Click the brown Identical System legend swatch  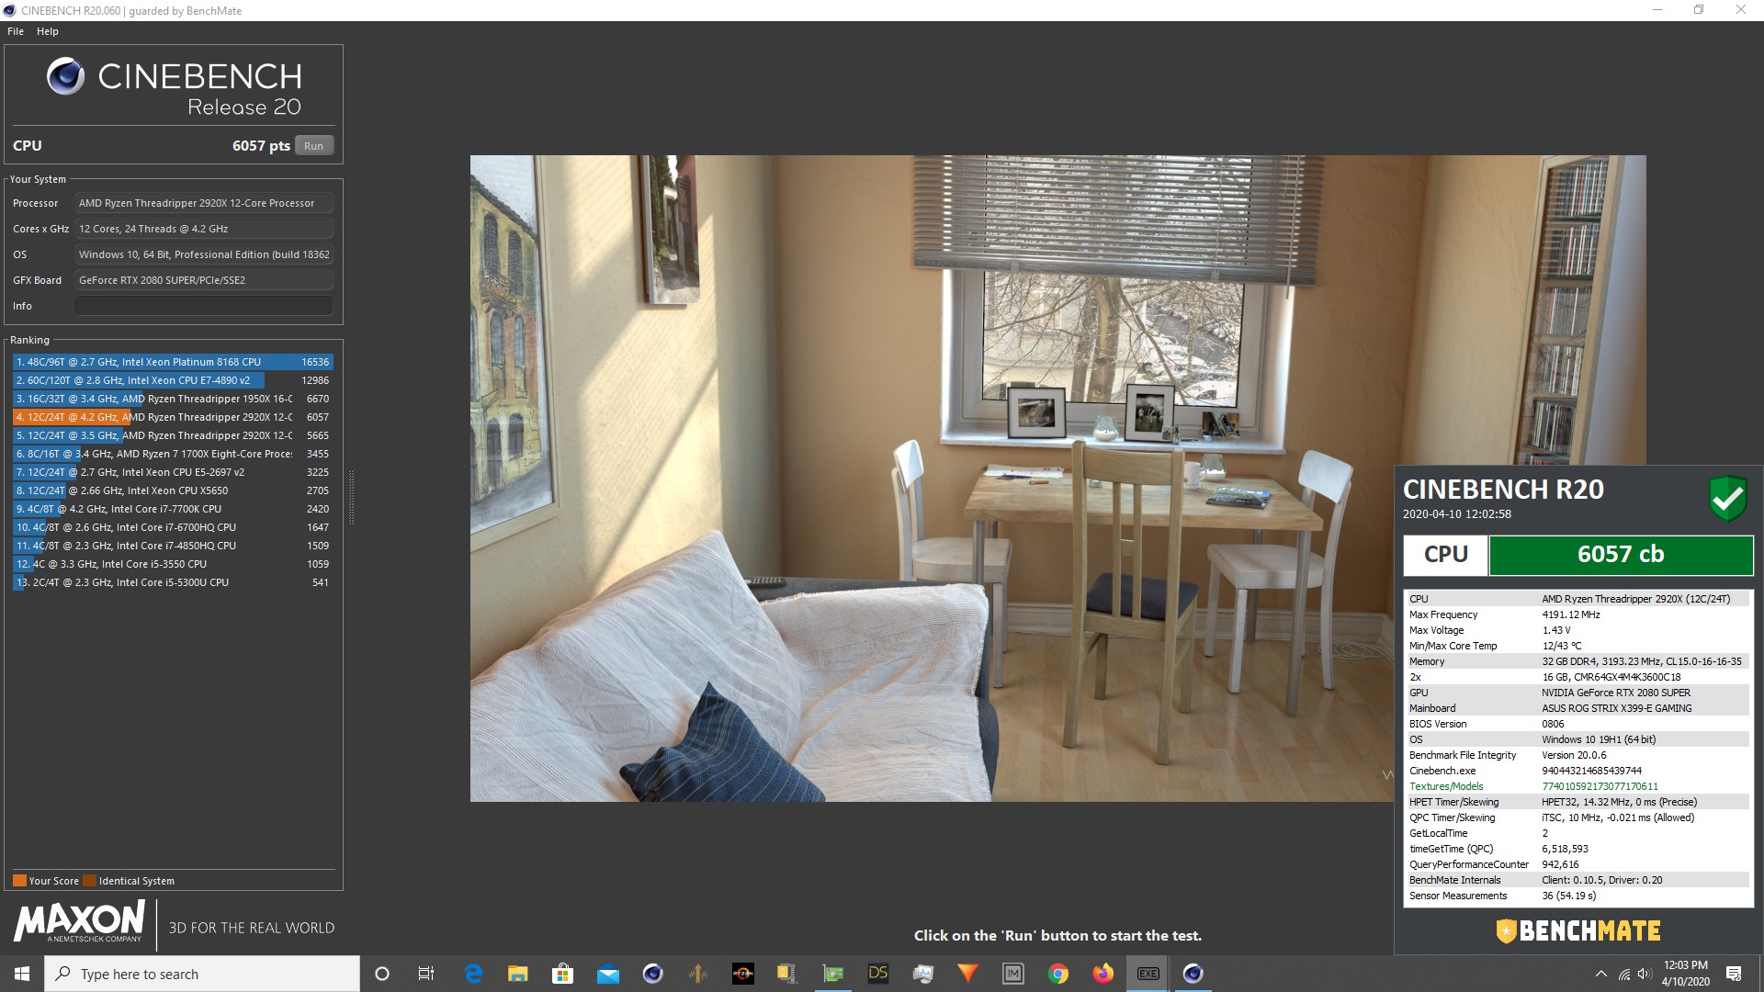pyautogui.click(x=89, y=881)
